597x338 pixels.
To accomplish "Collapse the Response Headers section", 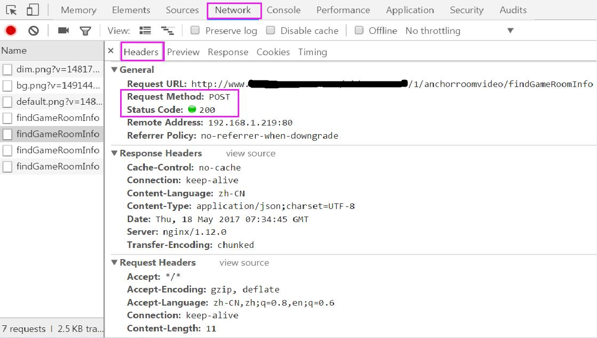I will point(115,153).
